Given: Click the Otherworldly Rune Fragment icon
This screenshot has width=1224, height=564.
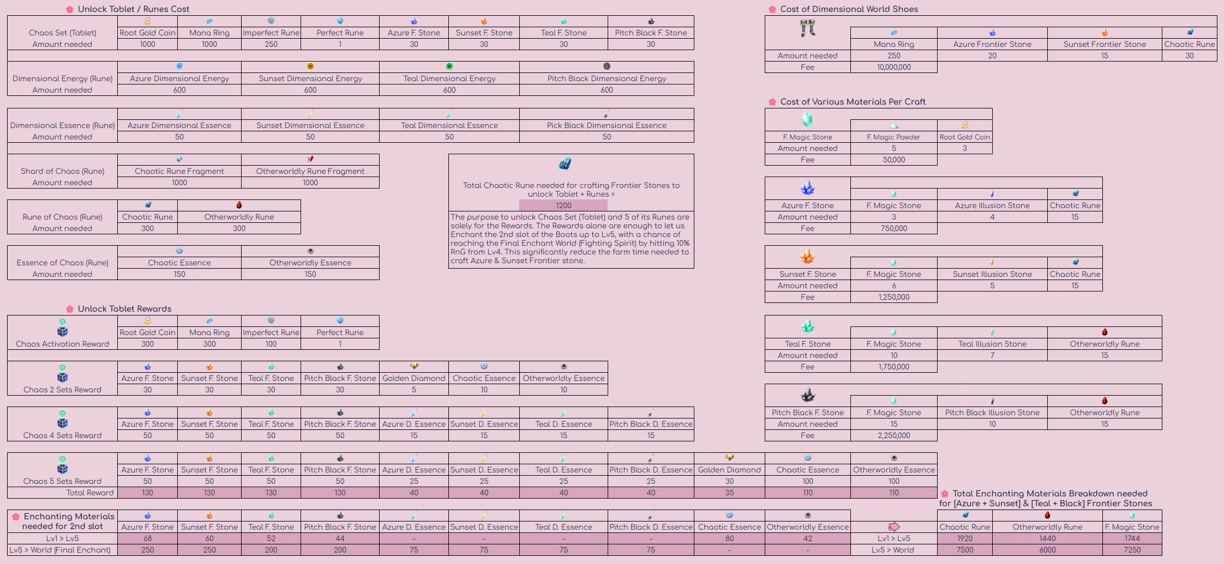Looking at the screenshot, I should [x=310, y=159].
